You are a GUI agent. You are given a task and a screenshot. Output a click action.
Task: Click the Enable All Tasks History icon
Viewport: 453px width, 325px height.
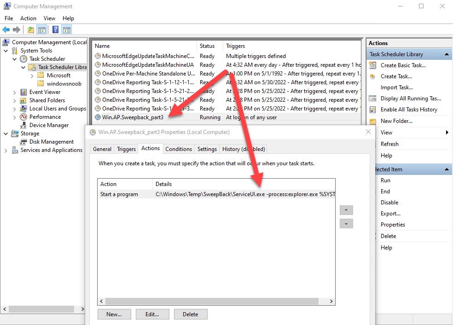pyautogui.click(x=373, y=110)
